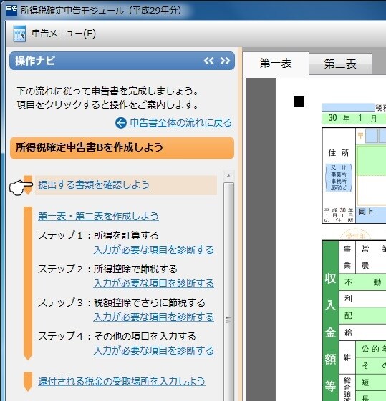Switch to the 第二表 tab
This screenshot has height=401, width=386.
[x=340, y=64]
